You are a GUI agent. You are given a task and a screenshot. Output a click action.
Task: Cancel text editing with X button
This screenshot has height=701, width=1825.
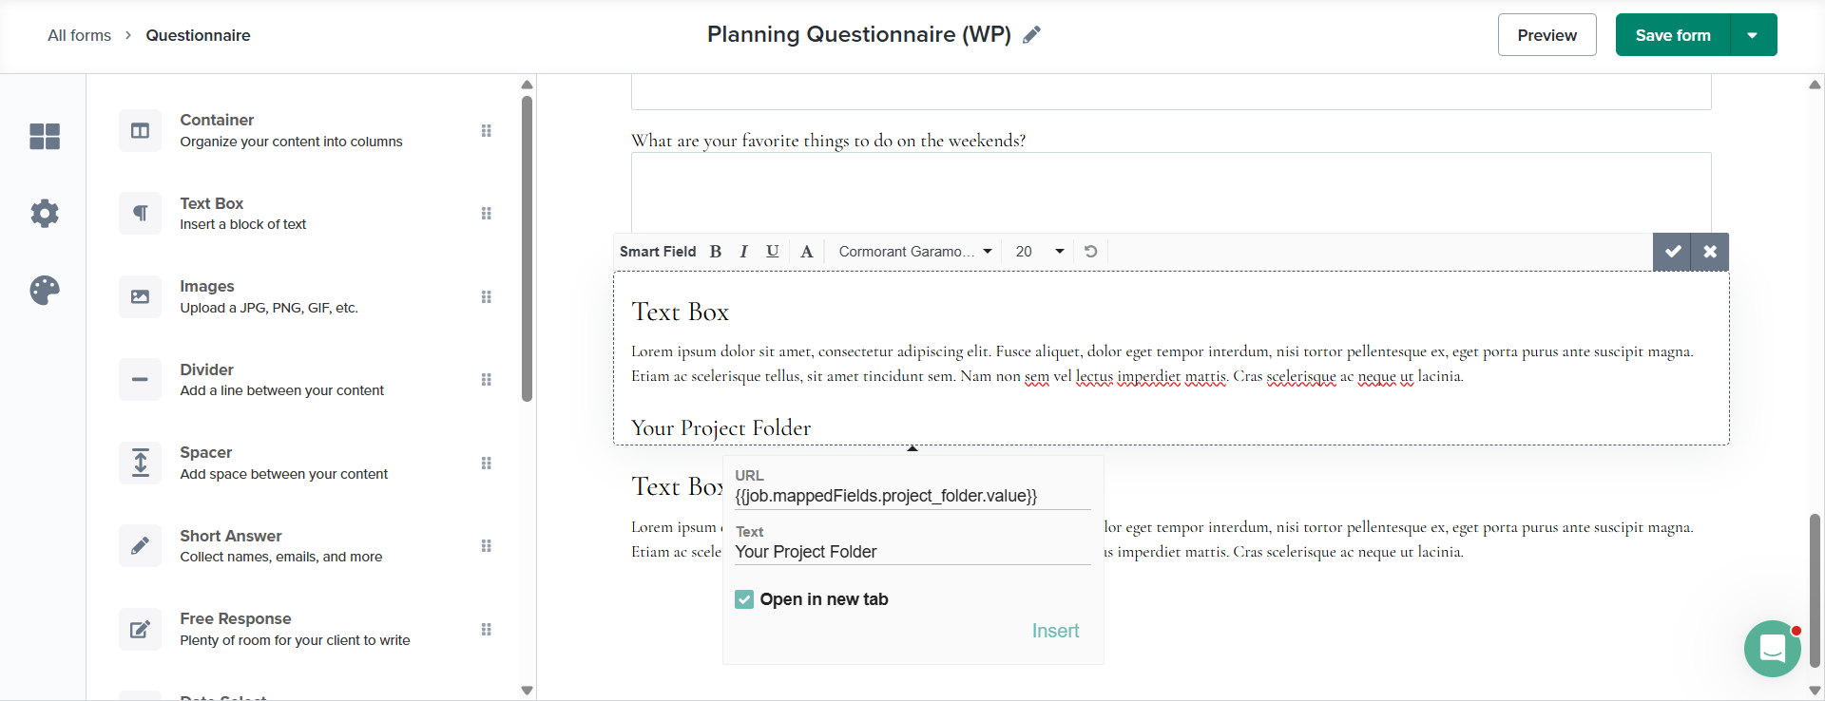coord(1710,252)
